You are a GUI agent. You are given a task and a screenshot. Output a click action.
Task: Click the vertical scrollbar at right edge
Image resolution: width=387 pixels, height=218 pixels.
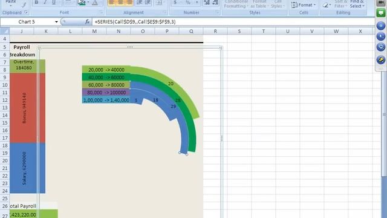tap(384, 124)
